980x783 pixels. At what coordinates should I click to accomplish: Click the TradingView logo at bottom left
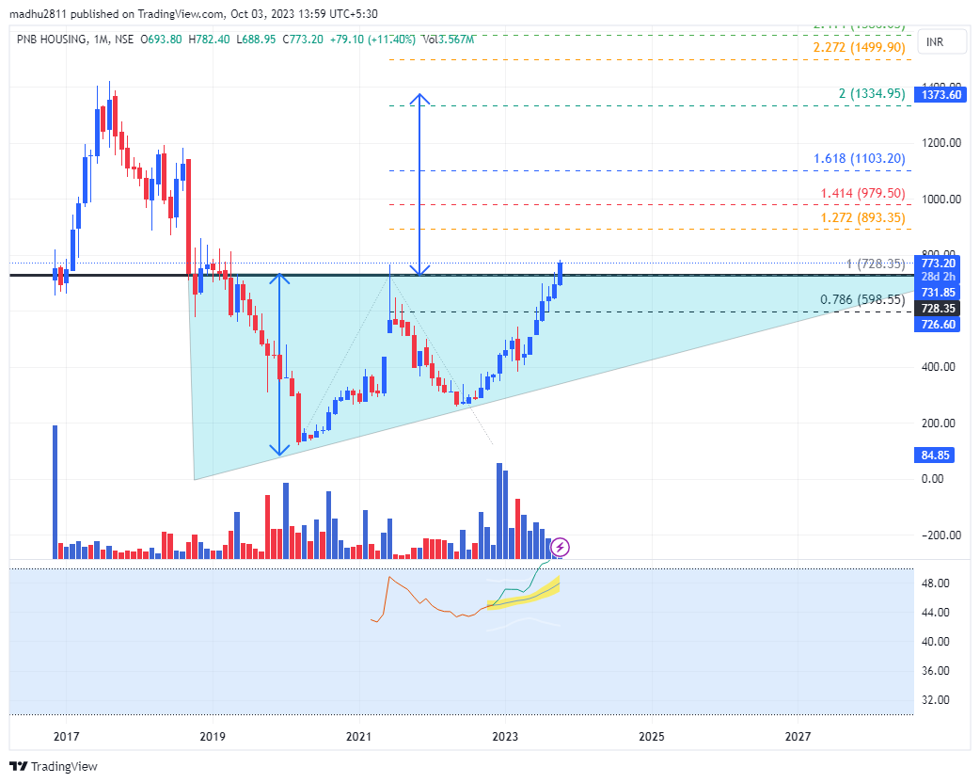(53, 766)
